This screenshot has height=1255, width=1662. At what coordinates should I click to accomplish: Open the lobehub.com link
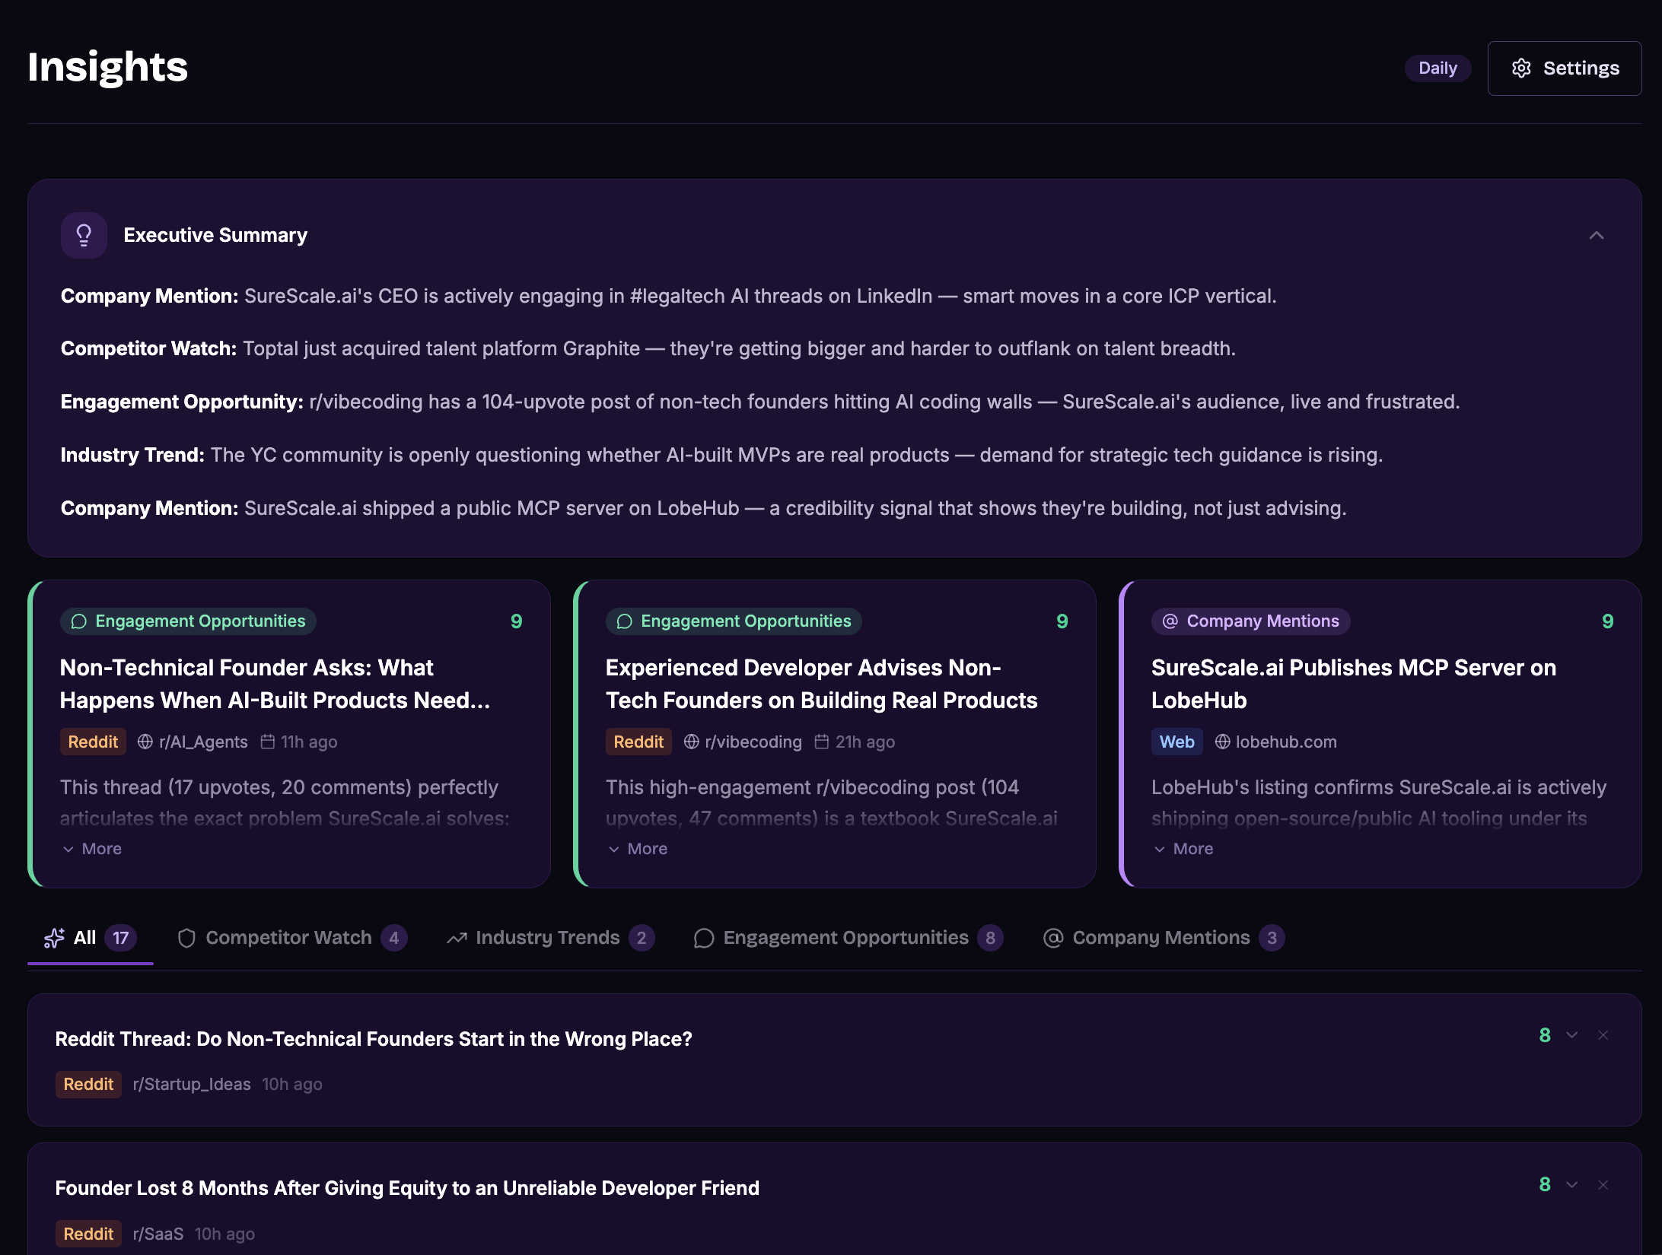click(1286, 742)
